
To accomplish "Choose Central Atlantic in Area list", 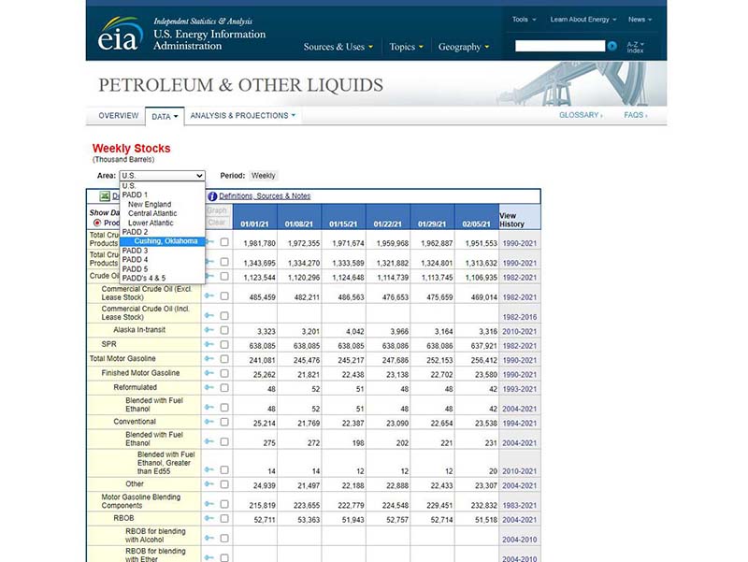I will (162, 213).
